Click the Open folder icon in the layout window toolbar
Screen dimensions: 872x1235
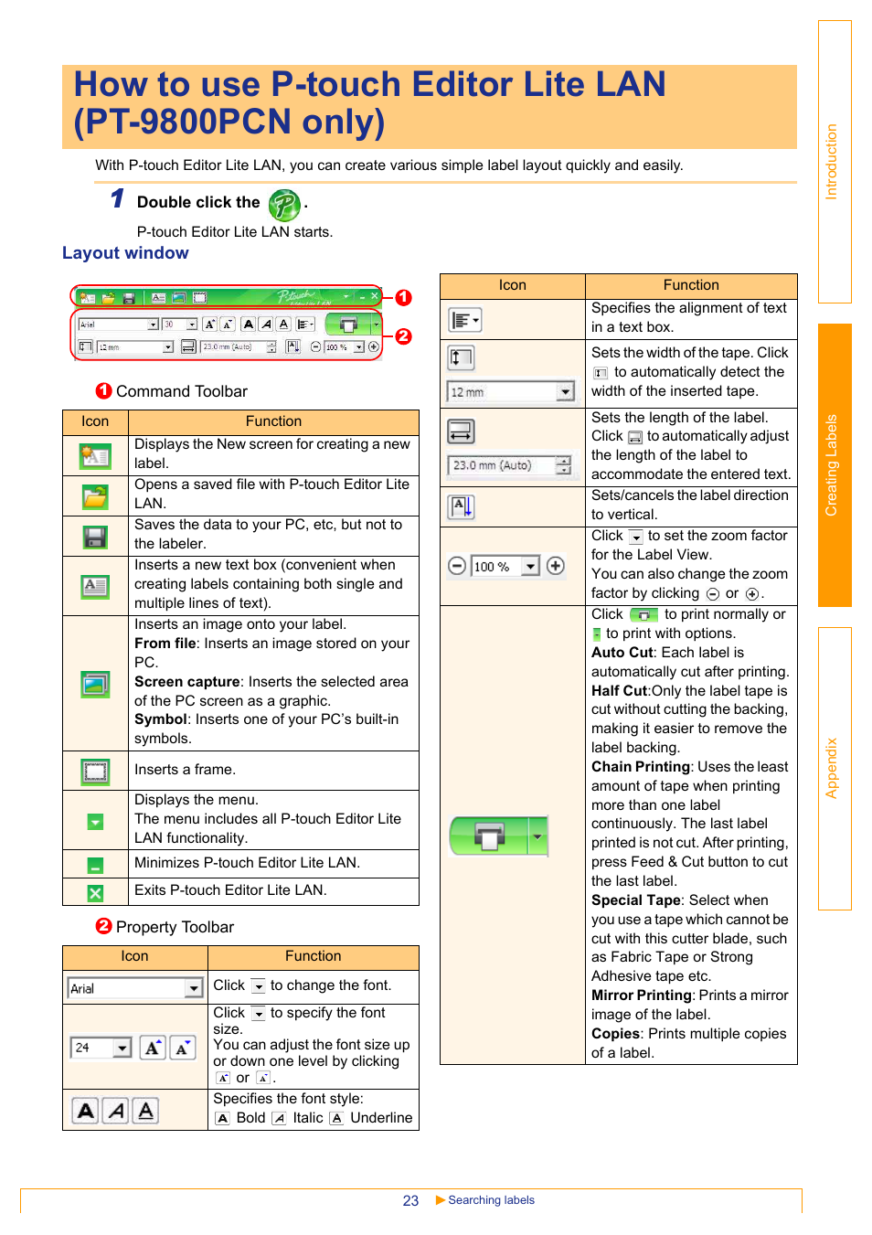pyautogui.click(x=108, y=298)
